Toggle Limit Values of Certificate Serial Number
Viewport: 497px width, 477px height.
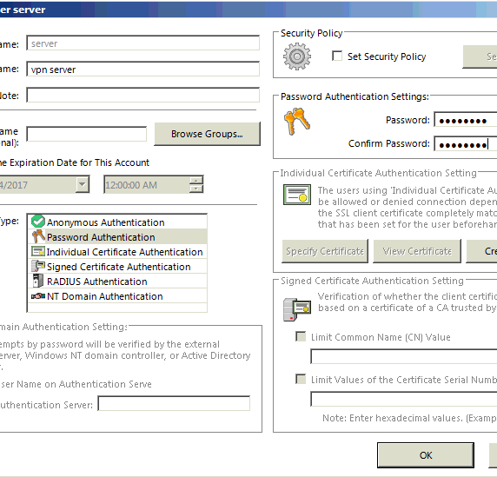pos(301,379)
